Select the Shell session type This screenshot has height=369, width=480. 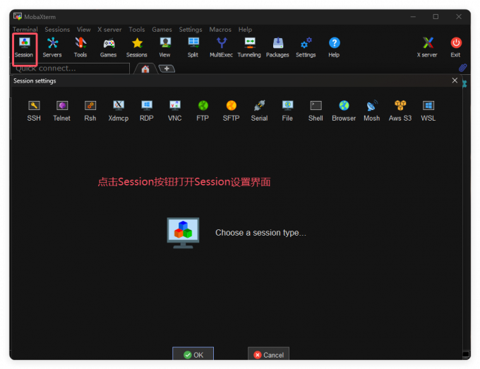[316, 111]
